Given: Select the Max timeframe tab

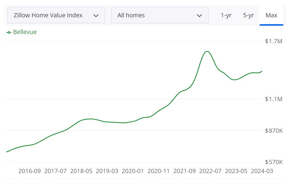Looking at the screenshot, I should [x=271, y=15].
